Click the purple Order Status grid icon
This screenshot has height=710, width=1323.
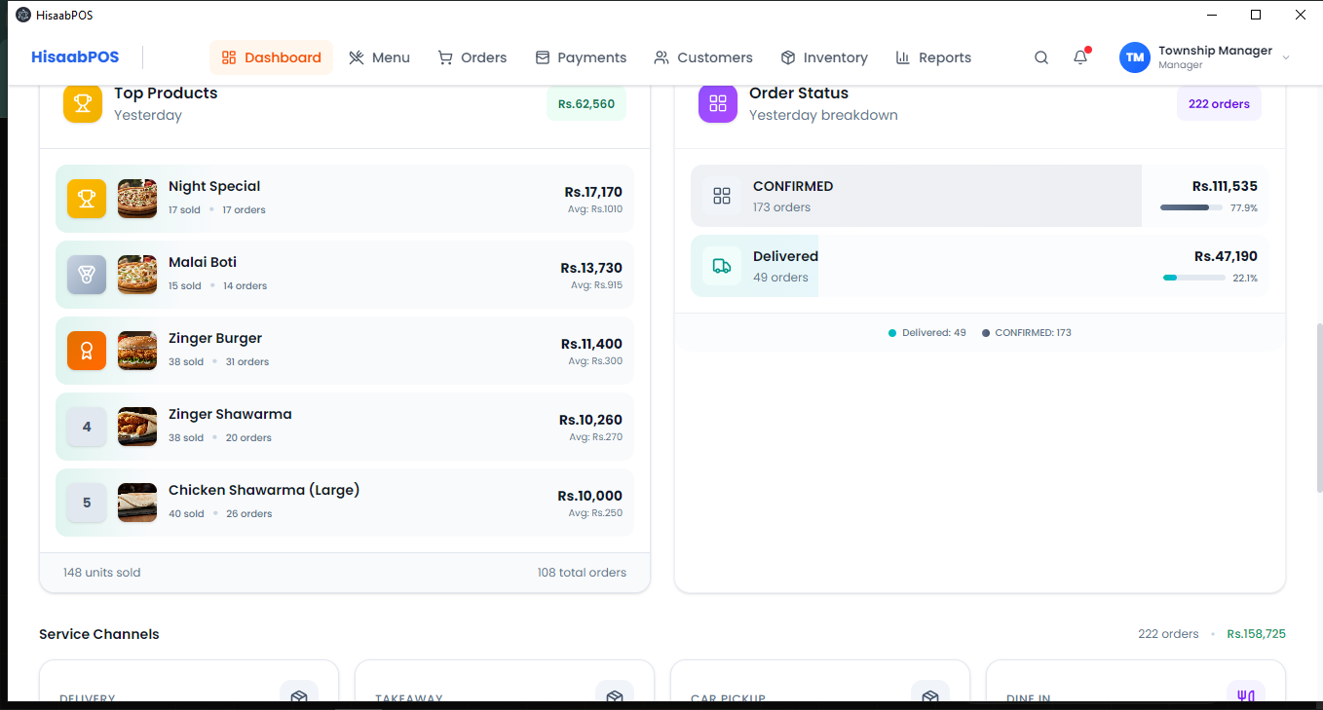pyautogui.click(x=718, y=103)
